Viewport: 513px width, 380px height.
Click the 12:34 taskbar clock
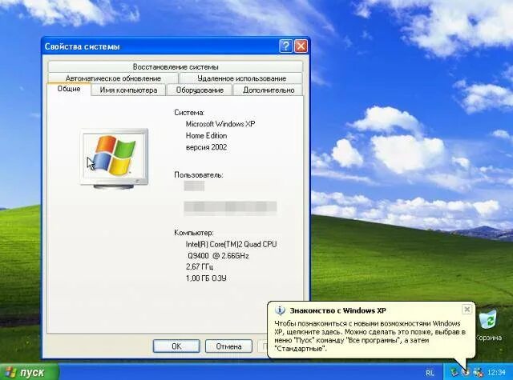(496, 373)
